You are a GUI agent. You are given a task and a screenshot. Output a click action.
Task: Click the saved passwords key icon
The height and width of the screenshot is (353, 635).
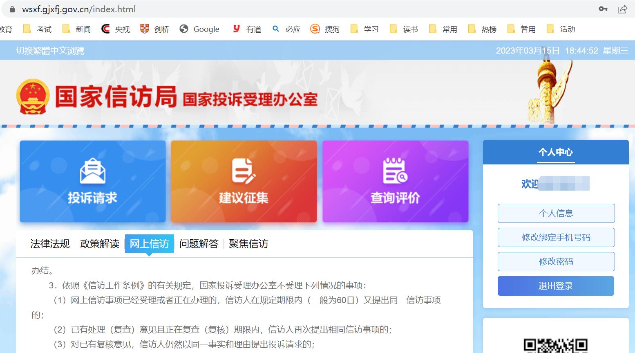(x=604, y=9)
